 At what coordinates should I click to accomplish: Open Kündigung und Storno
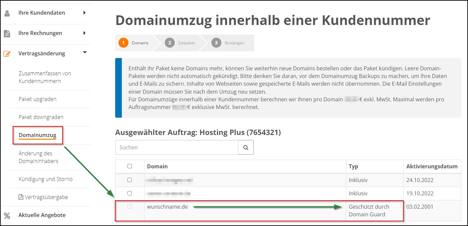point(46,179)
